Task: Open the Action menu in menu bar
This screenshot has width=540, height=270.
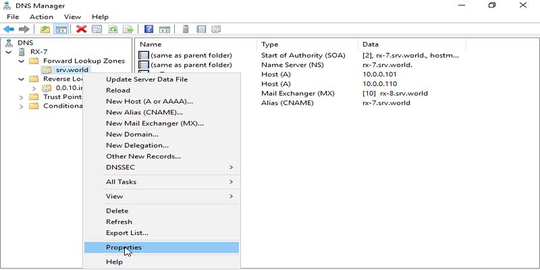Action: tap(41, 17)
